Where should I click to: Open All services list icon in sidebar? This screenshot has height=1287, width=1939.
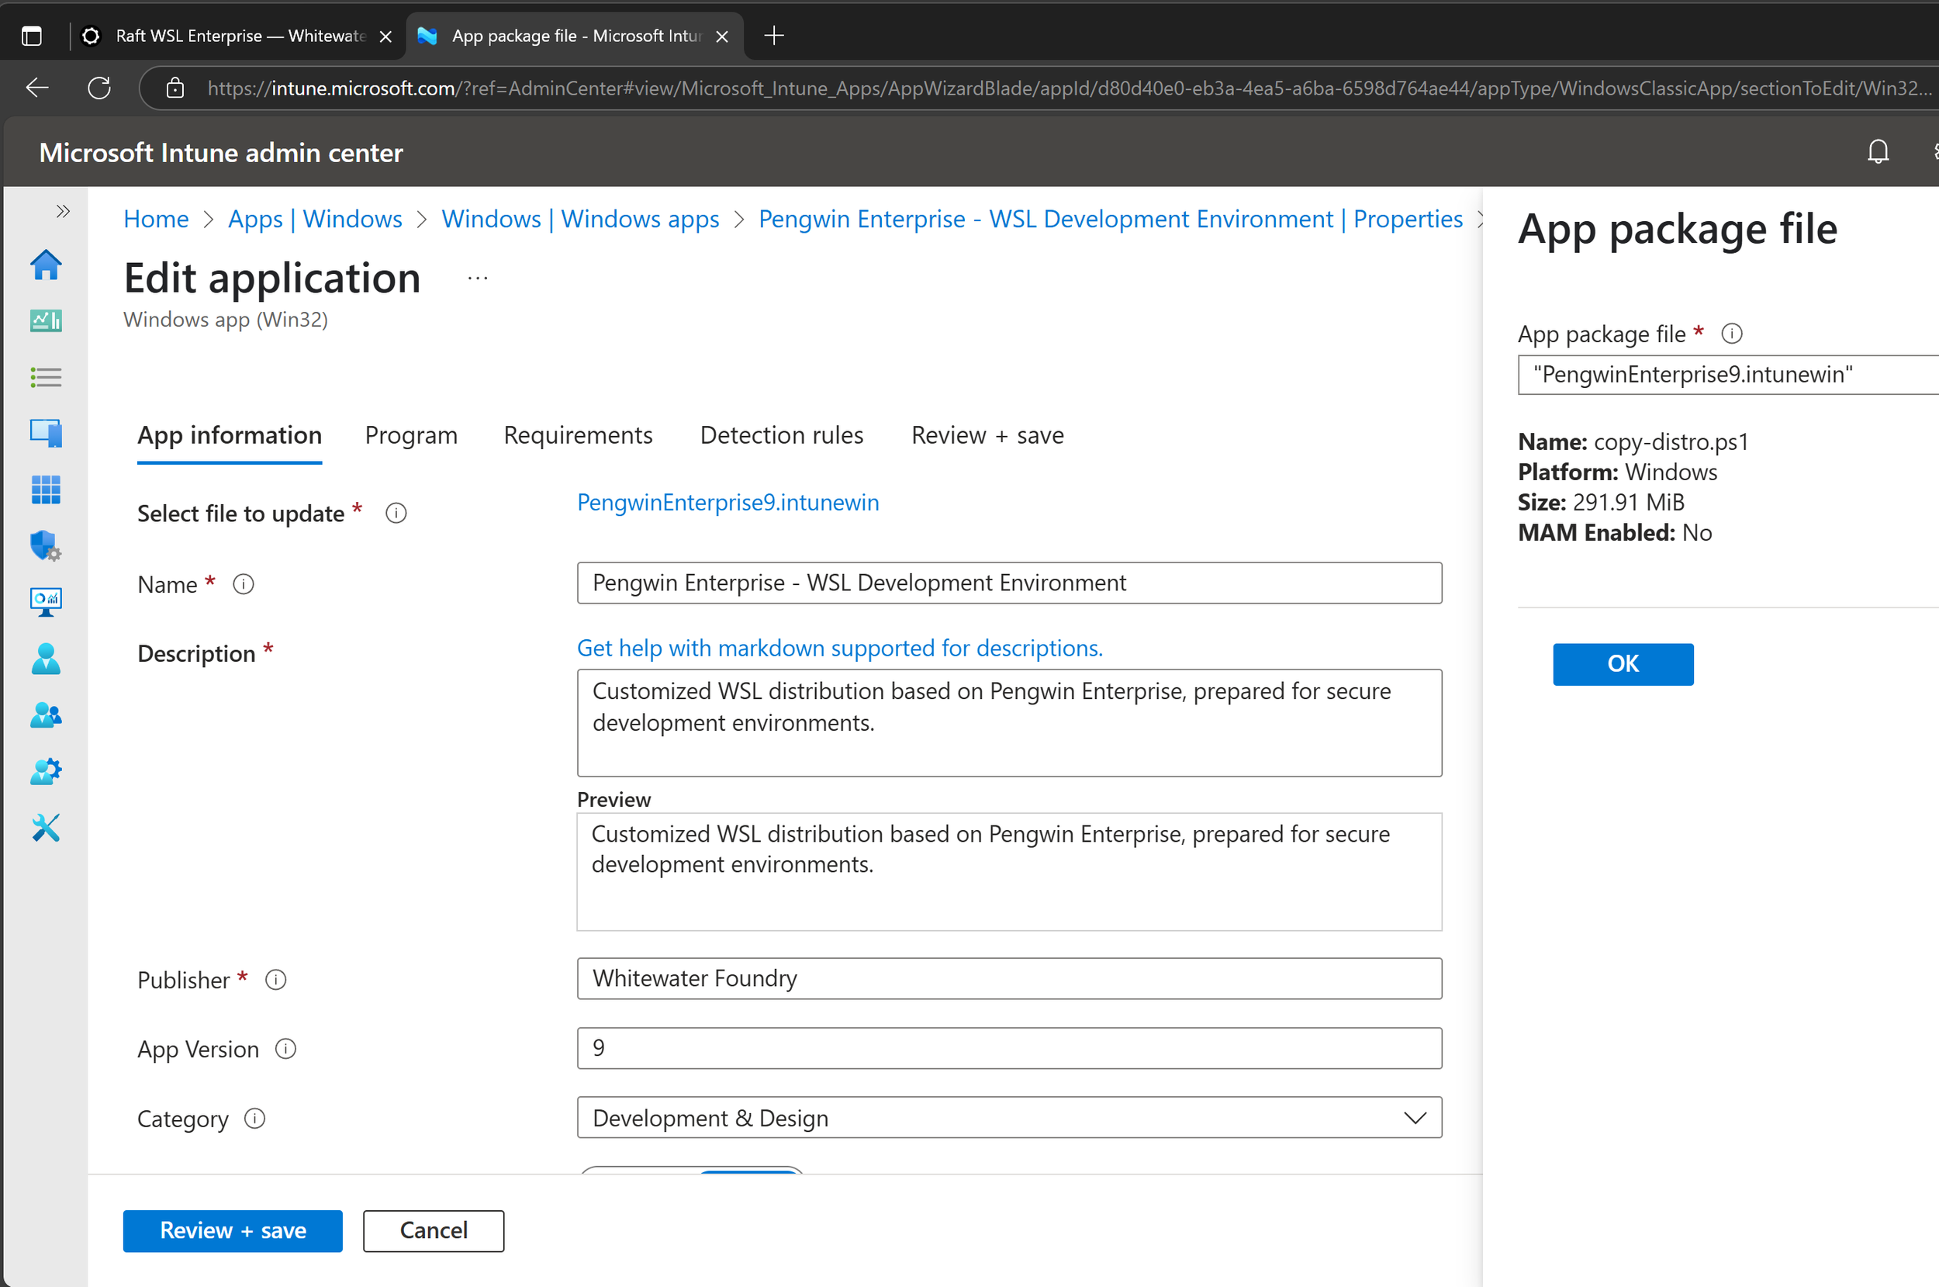click(46, 377)
